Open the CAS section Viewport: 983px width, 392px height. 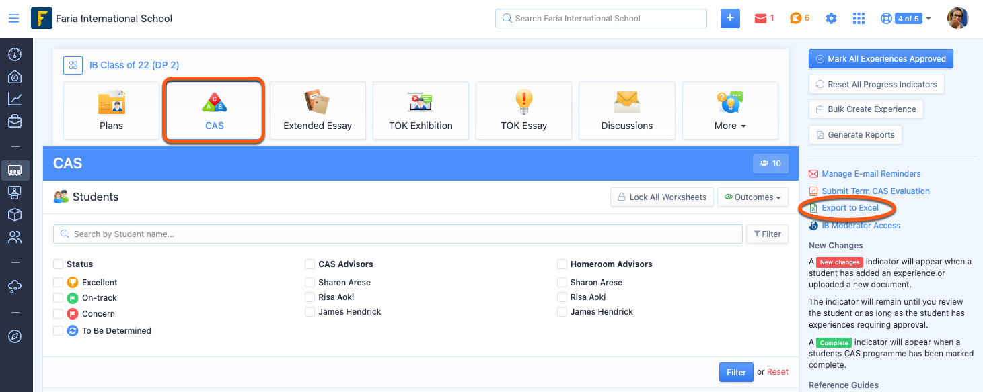tap(214, 111)
